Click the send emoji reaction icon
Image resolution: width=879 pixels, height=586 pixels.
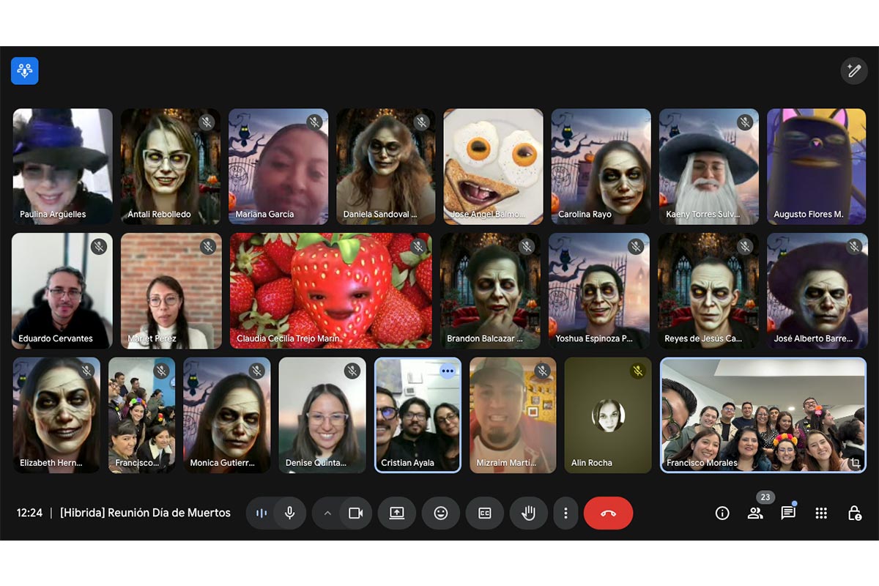pyautogui.click(x=441, y=513)
